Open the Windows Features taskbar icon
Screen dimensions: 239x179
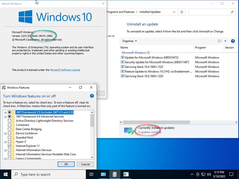[x=115, y=174]
